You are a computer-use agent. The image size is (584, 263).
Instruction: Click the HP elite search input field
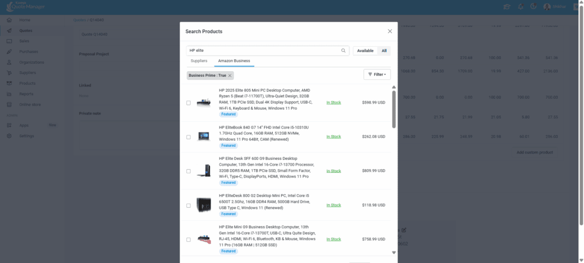(x=262, y=51)
